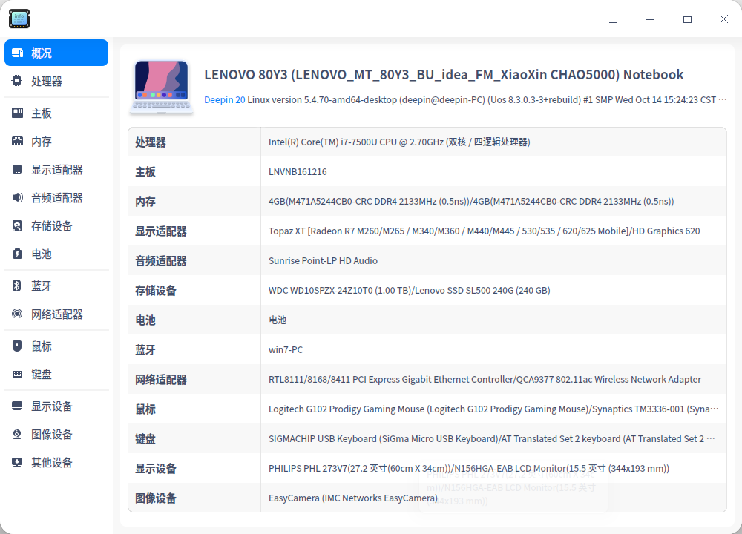Click the 显示适配器 row label in the table
Image resolution: width=742 pixels, height=534 pixels.
(161, 231)
